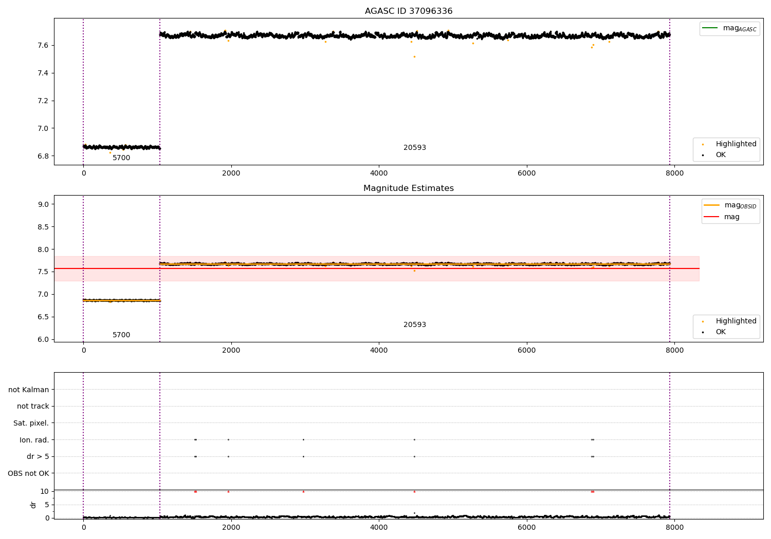Click the 'OBS not OK' row label

tap(29, 473)
